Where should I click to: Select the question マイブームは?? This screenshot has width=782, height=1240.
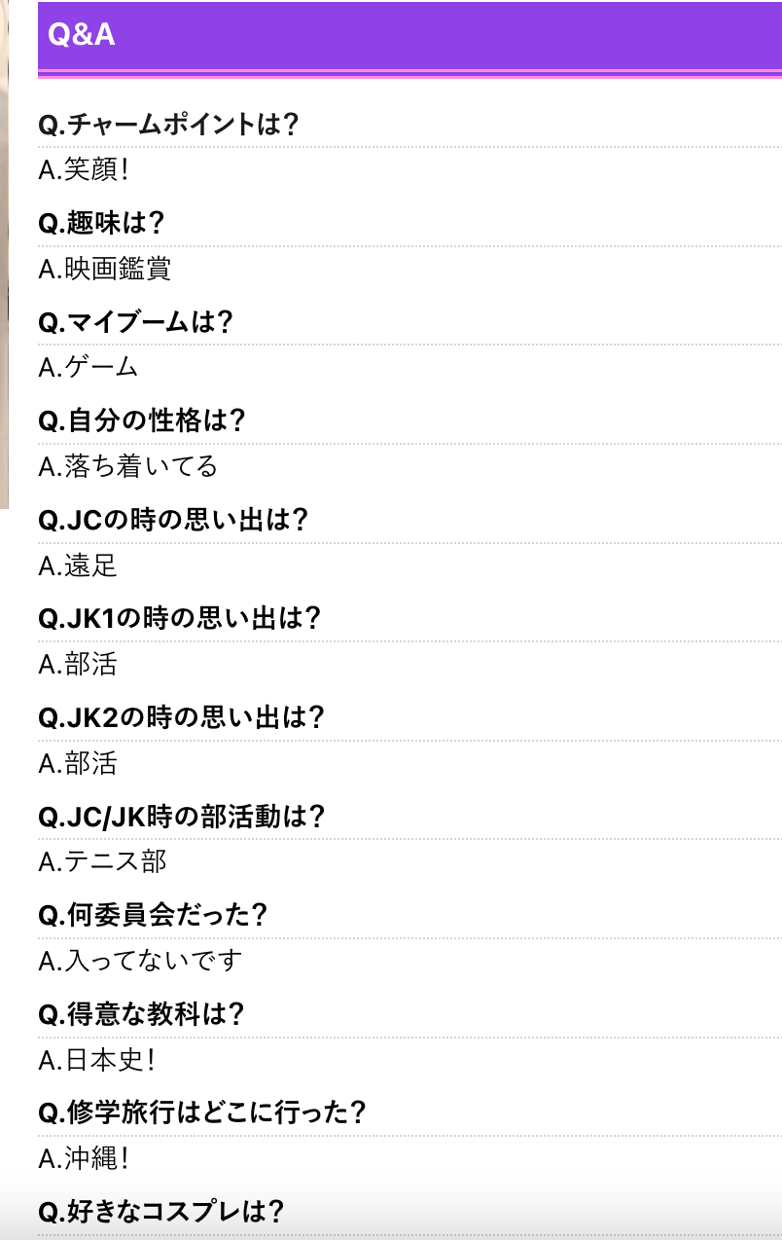[135, 322]
